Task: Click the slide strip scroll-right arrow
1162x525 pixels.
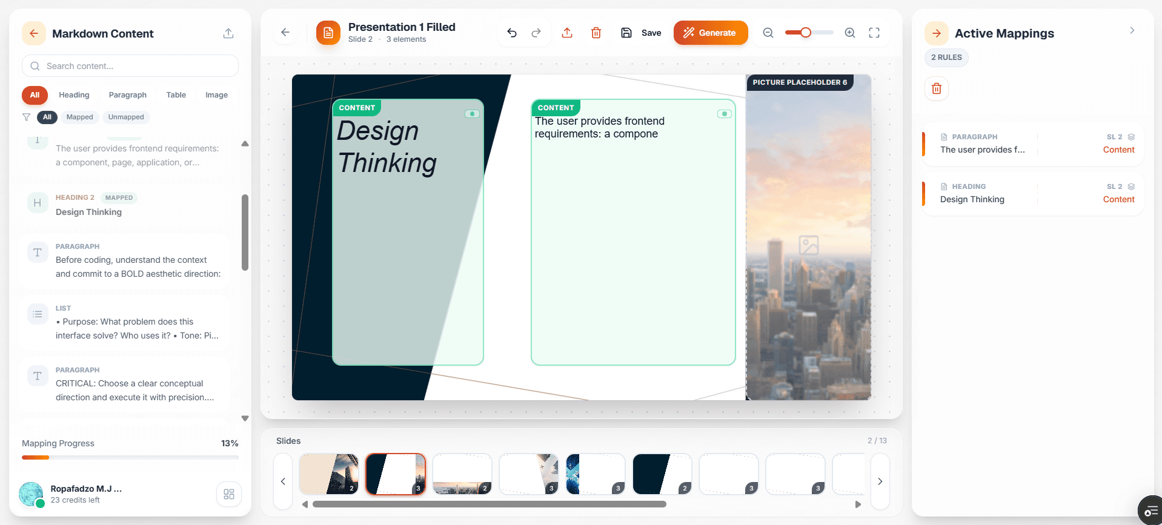Action: [x=858, y=504]
